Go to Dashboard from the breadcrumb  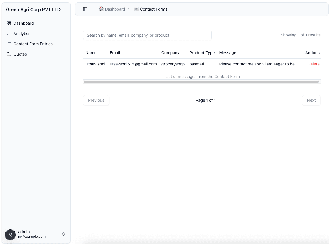coord(114,9)
